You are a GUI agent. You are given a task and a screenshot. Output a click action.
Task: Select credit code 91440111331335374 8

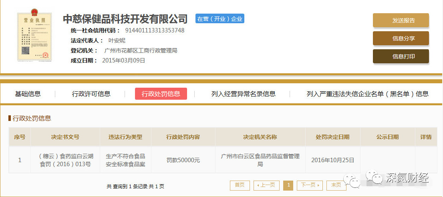pos(155,30)
